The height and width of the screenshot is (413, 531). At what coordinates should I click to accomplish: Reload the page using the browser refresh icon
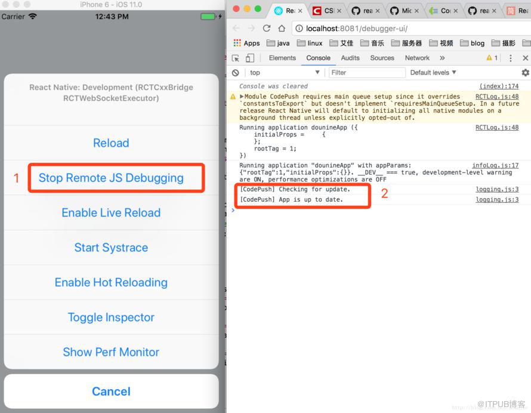(x=267, y=29)
